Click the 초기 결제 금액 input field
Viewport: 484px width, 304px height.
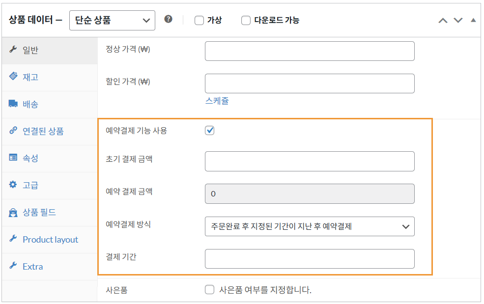(x=310, y=161)
